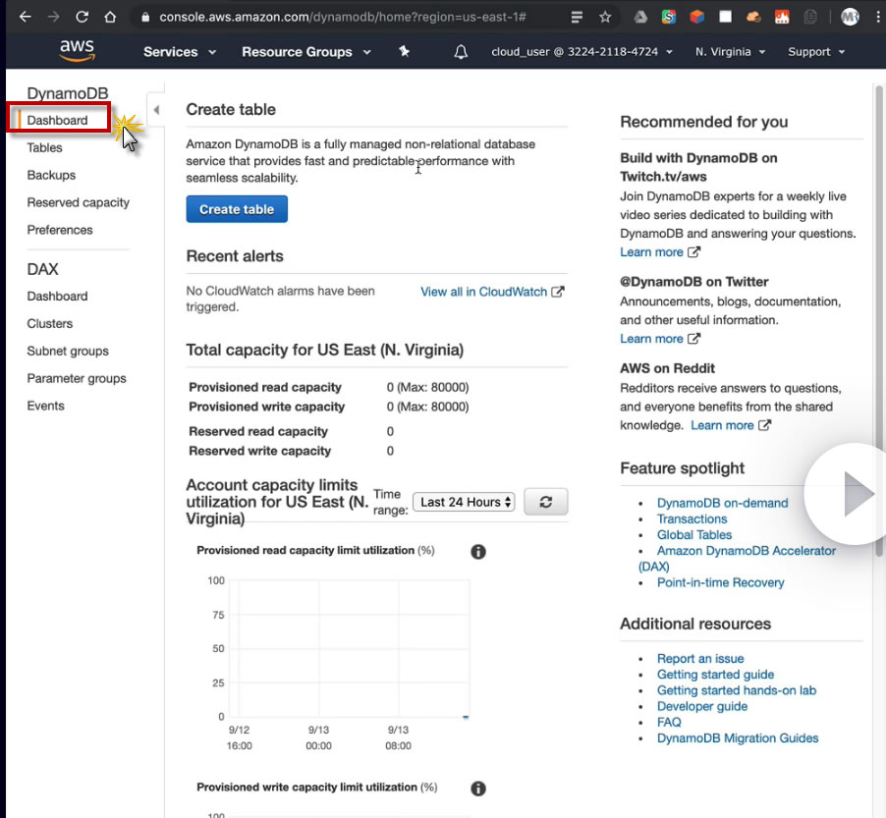Open Global Tables feature link

693,534
